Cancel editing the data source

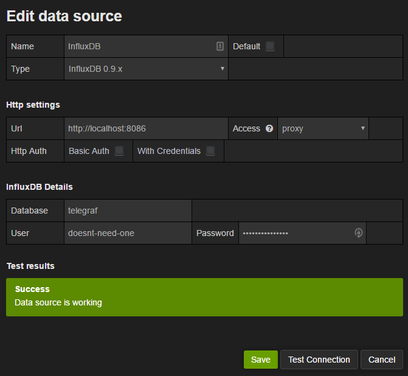point(381,360)
